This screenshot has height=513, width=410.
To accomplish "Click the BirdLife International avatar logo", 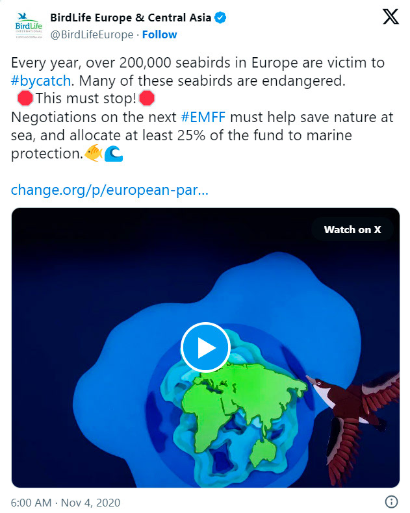I will [29, 25].
